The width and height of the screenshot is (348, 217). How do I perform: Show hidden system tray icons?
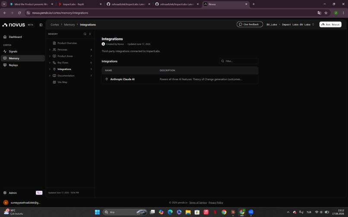coord(288,212)
